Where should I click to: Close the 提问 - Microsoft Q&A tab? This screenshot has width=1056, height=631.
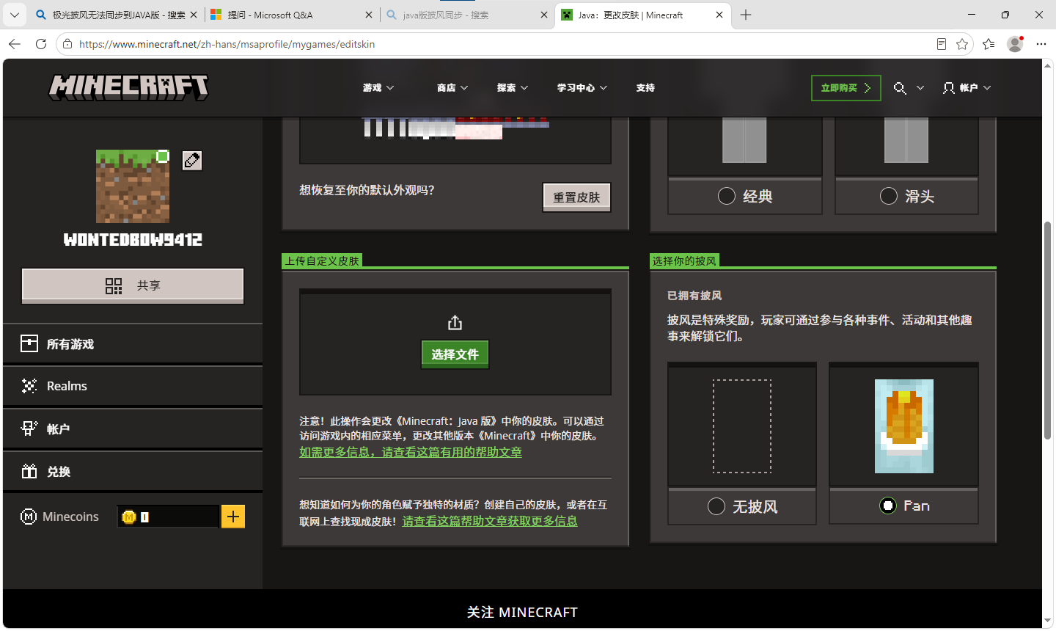[368, 15]
